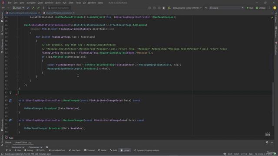Click the editor vertical scrollbar
Viewport: 278px width, 156px height.
click(x=273, y=104)
